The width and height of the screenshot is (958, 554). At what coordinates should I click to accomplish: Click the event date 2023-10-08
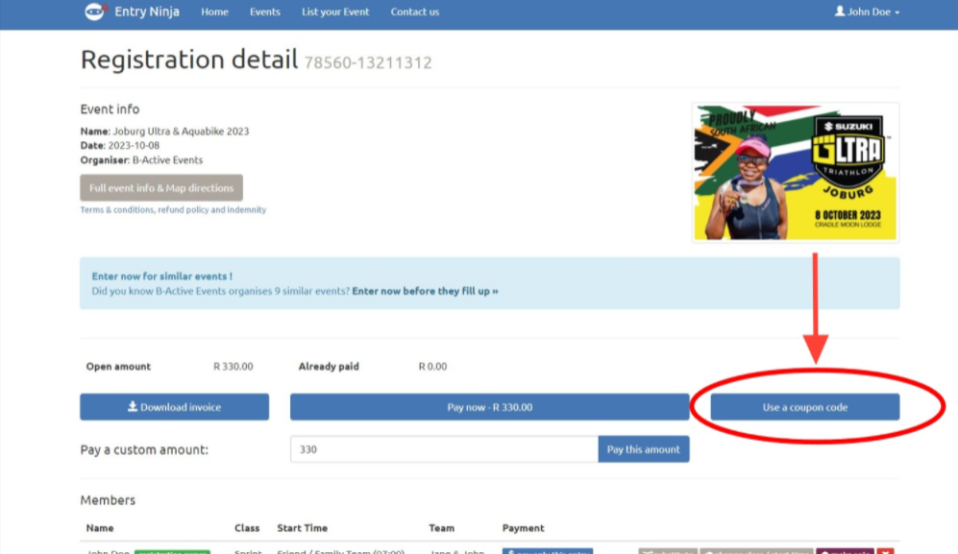click(x=134, y=145)
